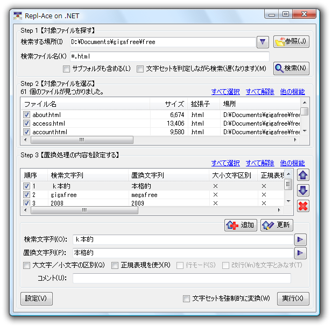The image size is (332, 328).
Task: Sort file list by 拡張子 header
Action: (204, 104)
